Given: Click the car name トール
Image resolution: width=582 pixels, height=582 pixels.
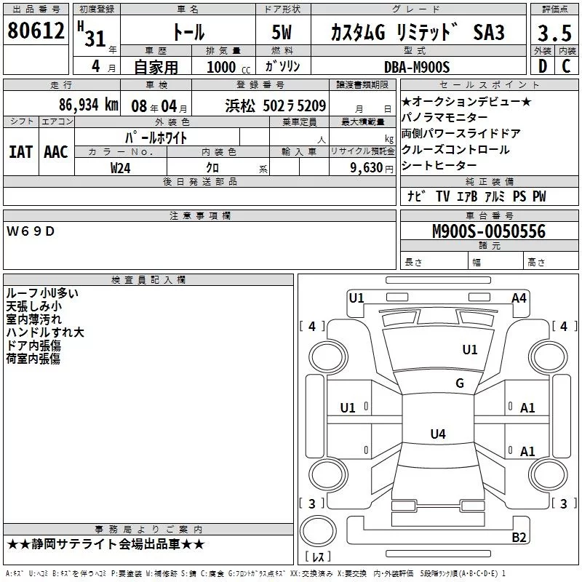Looking at the screenshot, I should (188, 32).
